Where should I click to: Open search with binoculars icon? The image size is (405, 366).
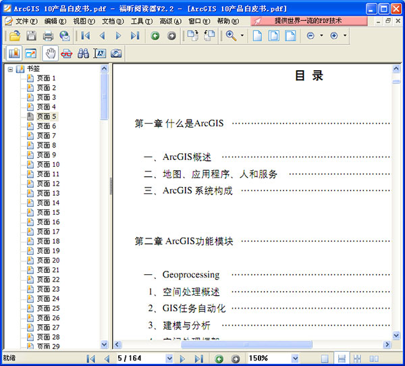83,53
